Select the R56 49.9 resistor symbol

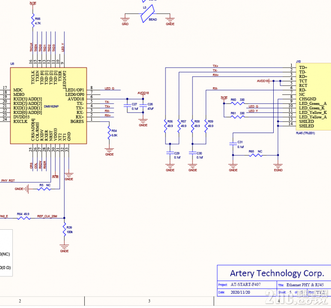pos(165,126)
